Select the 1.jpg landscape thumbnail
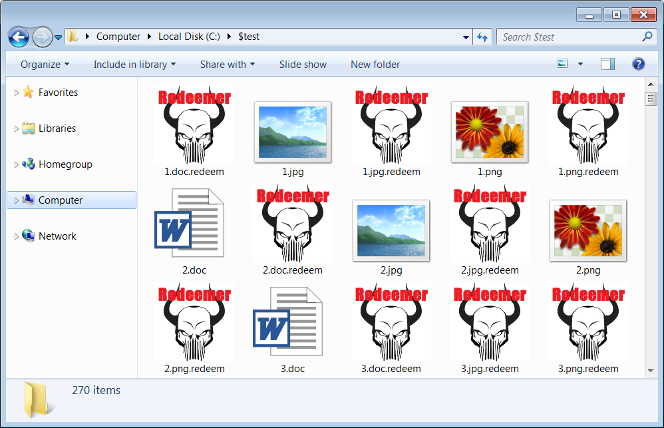 click(x=293, y=132)
